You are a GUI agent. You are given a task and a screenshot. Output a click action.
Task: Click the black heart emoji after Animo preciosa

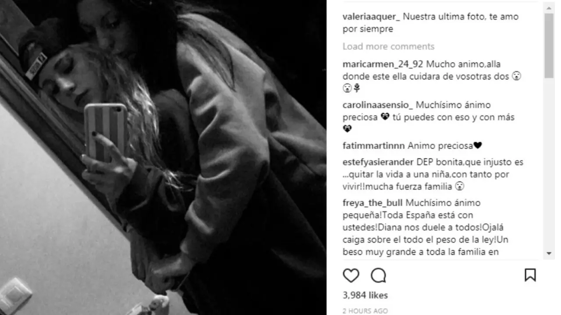click(478, 146)
